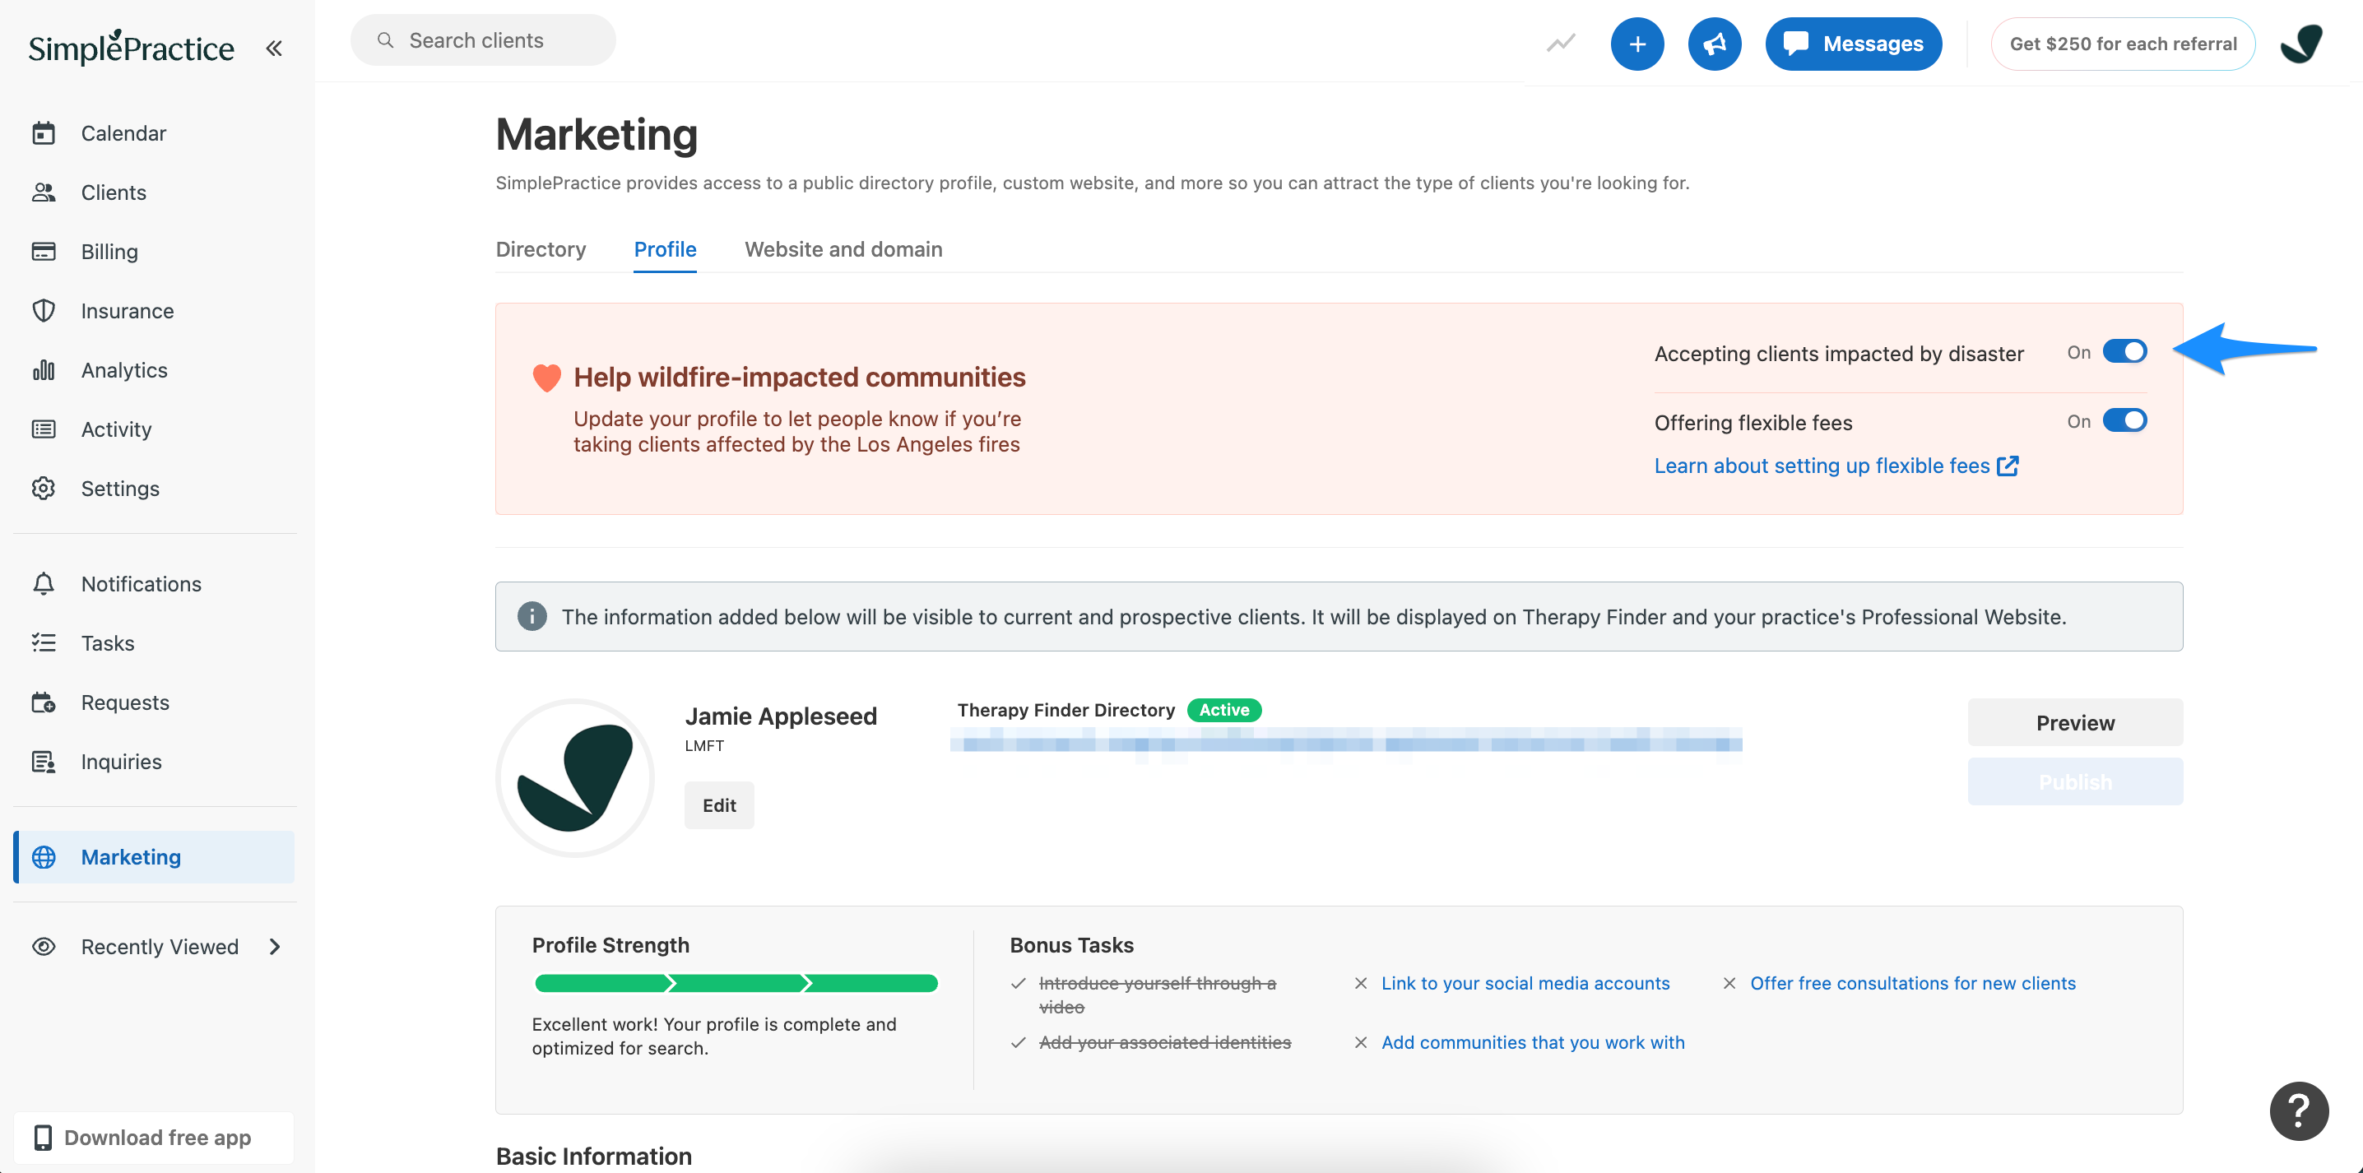Viewport: 2363px width, 1173px height.
Task: Click Offer free consultations for new clients
Action: pos(1913,983)
